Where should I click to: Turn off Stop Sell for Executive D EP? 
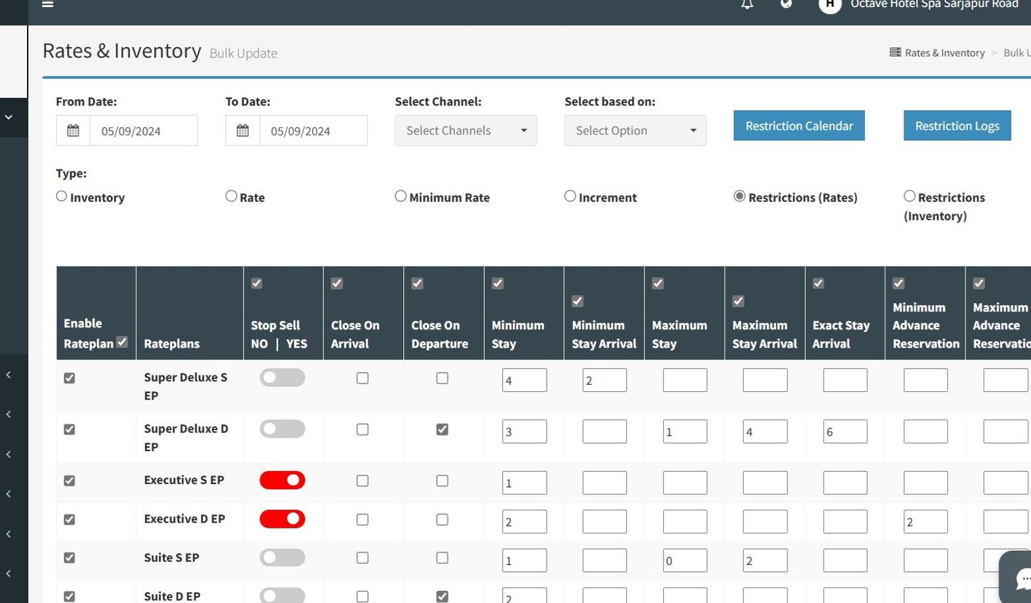click(x=282, y=519)
